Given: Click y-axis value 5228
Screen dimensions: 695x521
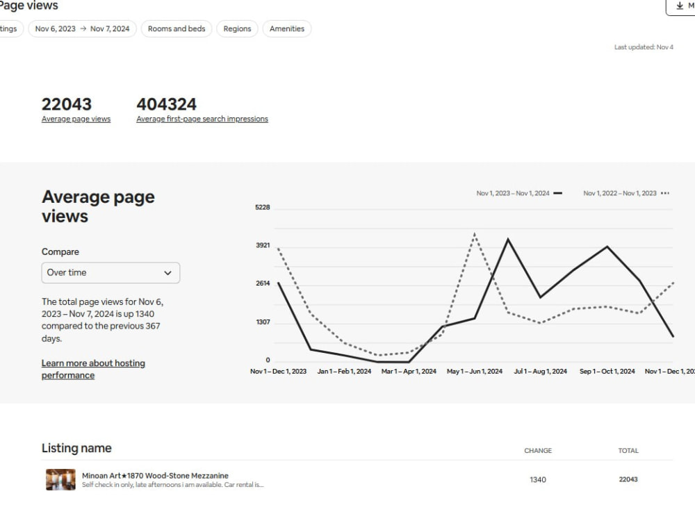Looking at the screenshot, I should point(263,207).
